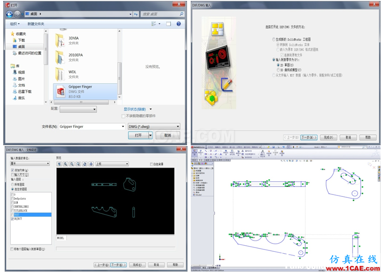Click the save icon in SolidWorks toolbar

point(274,147)
